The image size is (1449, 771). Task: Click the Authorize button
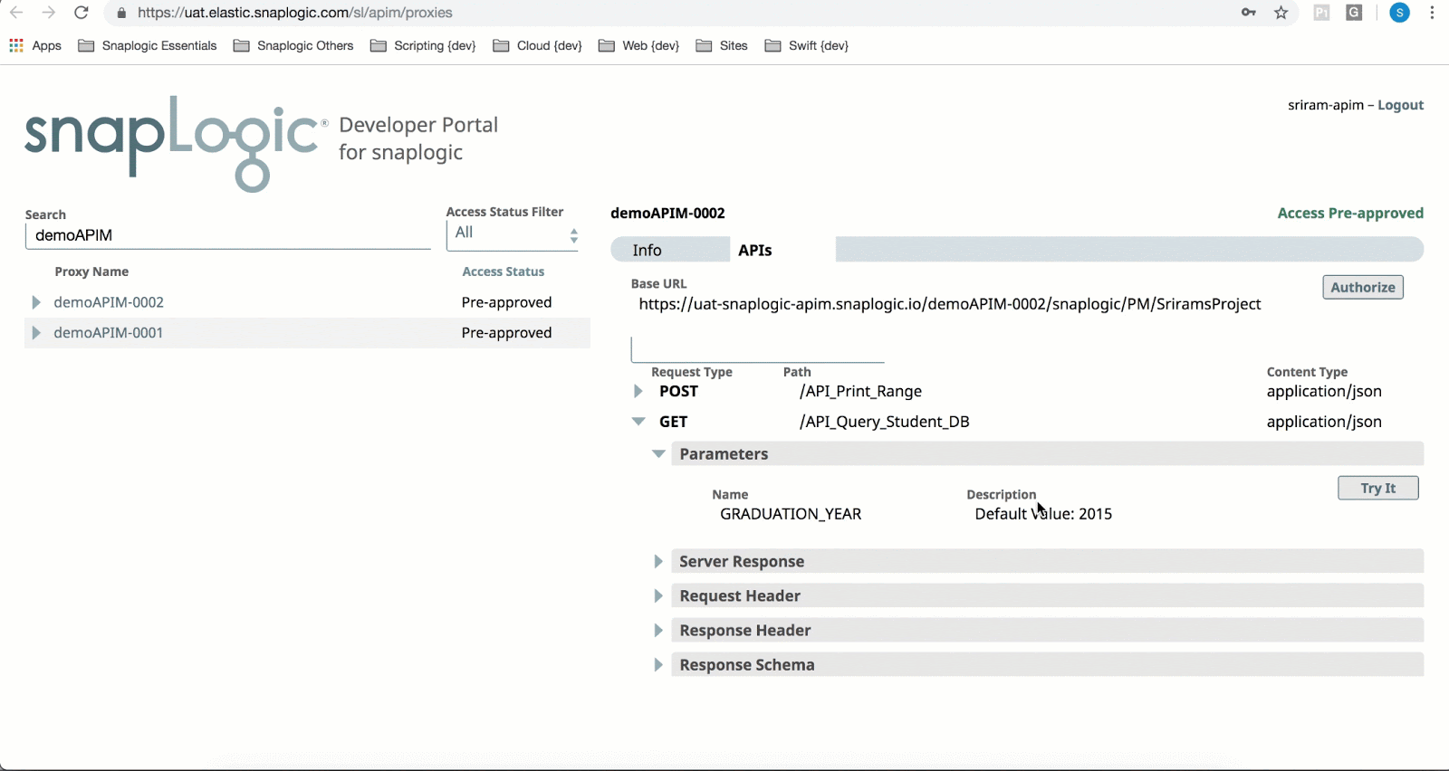(1363, 287)
